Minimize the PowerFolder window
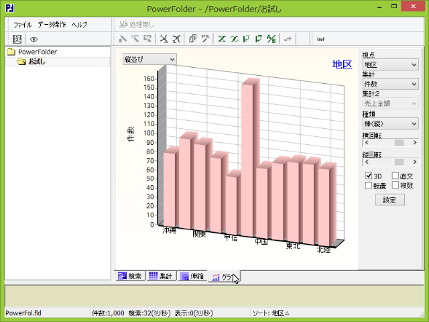Screen dimensions: 429x322 tap(380, 6)
